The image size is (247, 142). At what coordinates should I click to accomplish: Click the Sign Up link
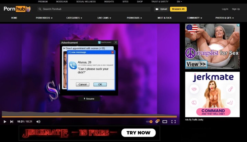point(236,9)
